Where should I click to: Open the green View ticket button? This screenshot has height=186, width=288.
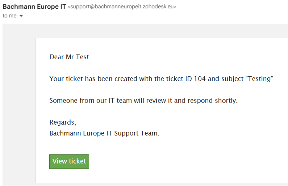tap(69, 162)
